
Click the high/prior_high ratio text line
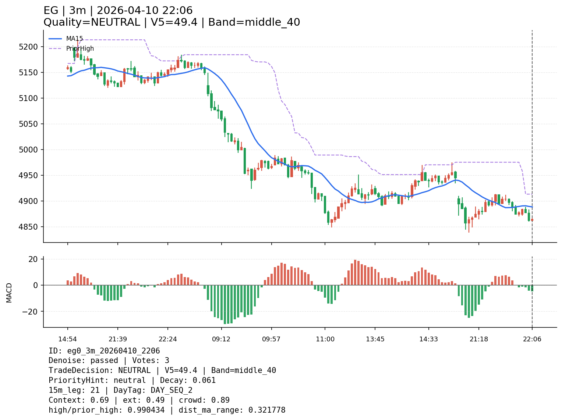(x=167, y=410)
